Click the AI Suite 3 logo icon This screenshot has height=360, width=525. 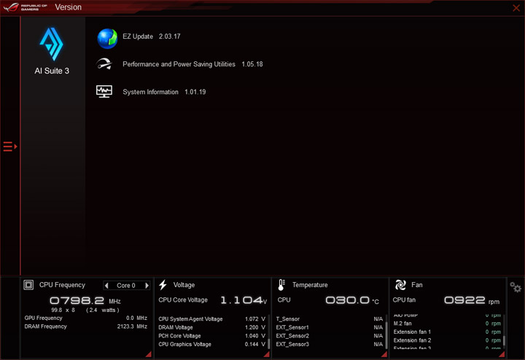[x=52, y=44]
